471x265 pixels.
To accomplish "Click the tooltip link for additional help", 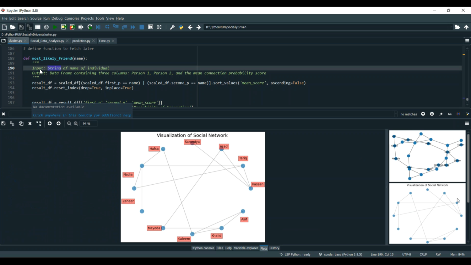I will point(82,115).
